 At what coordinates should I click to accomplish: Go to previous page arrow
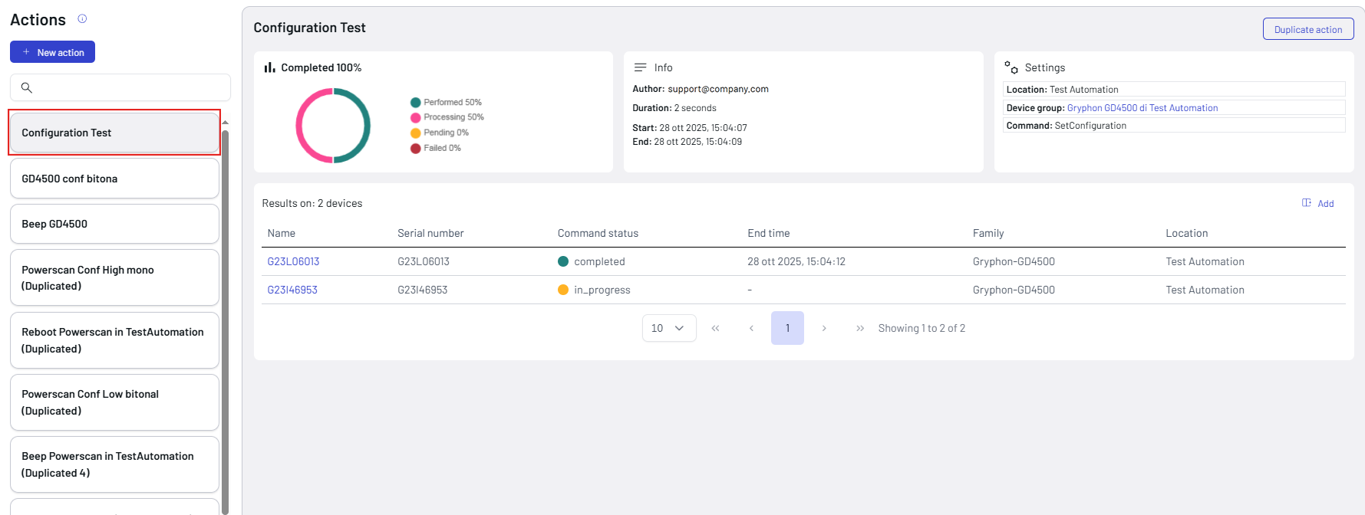(751, 328)
